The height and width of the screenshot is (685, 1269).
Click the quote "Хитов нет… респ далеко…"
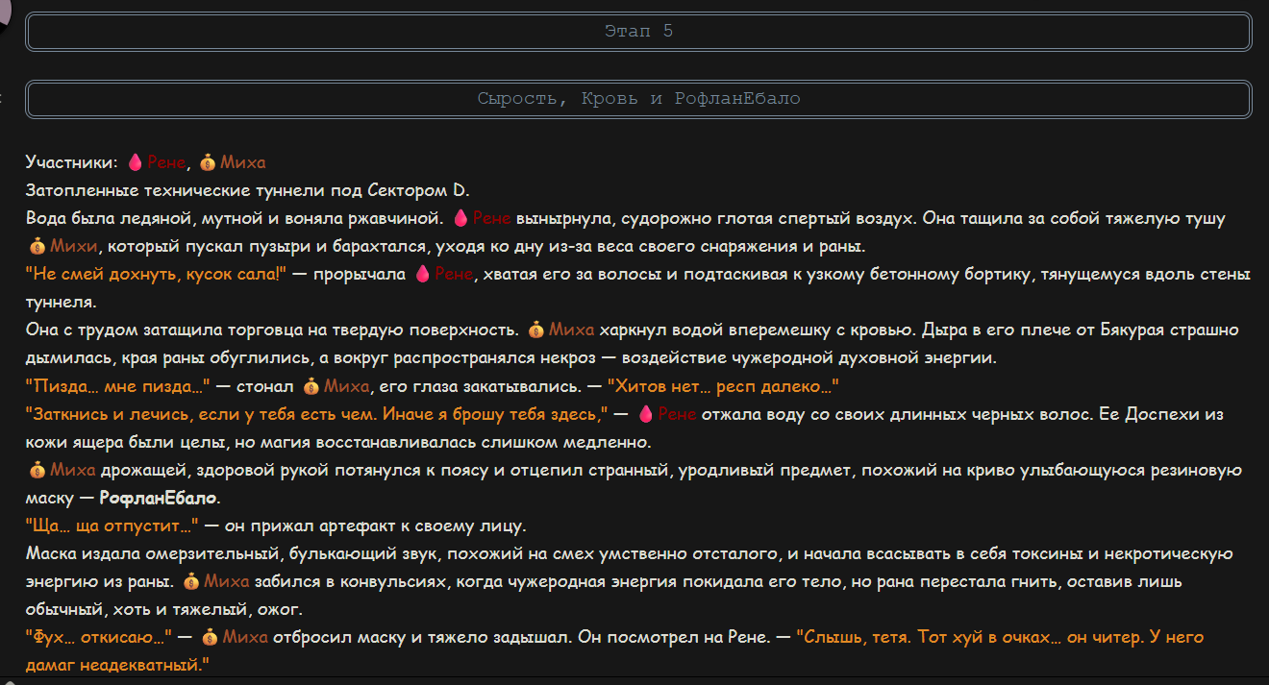click(723, 386)
